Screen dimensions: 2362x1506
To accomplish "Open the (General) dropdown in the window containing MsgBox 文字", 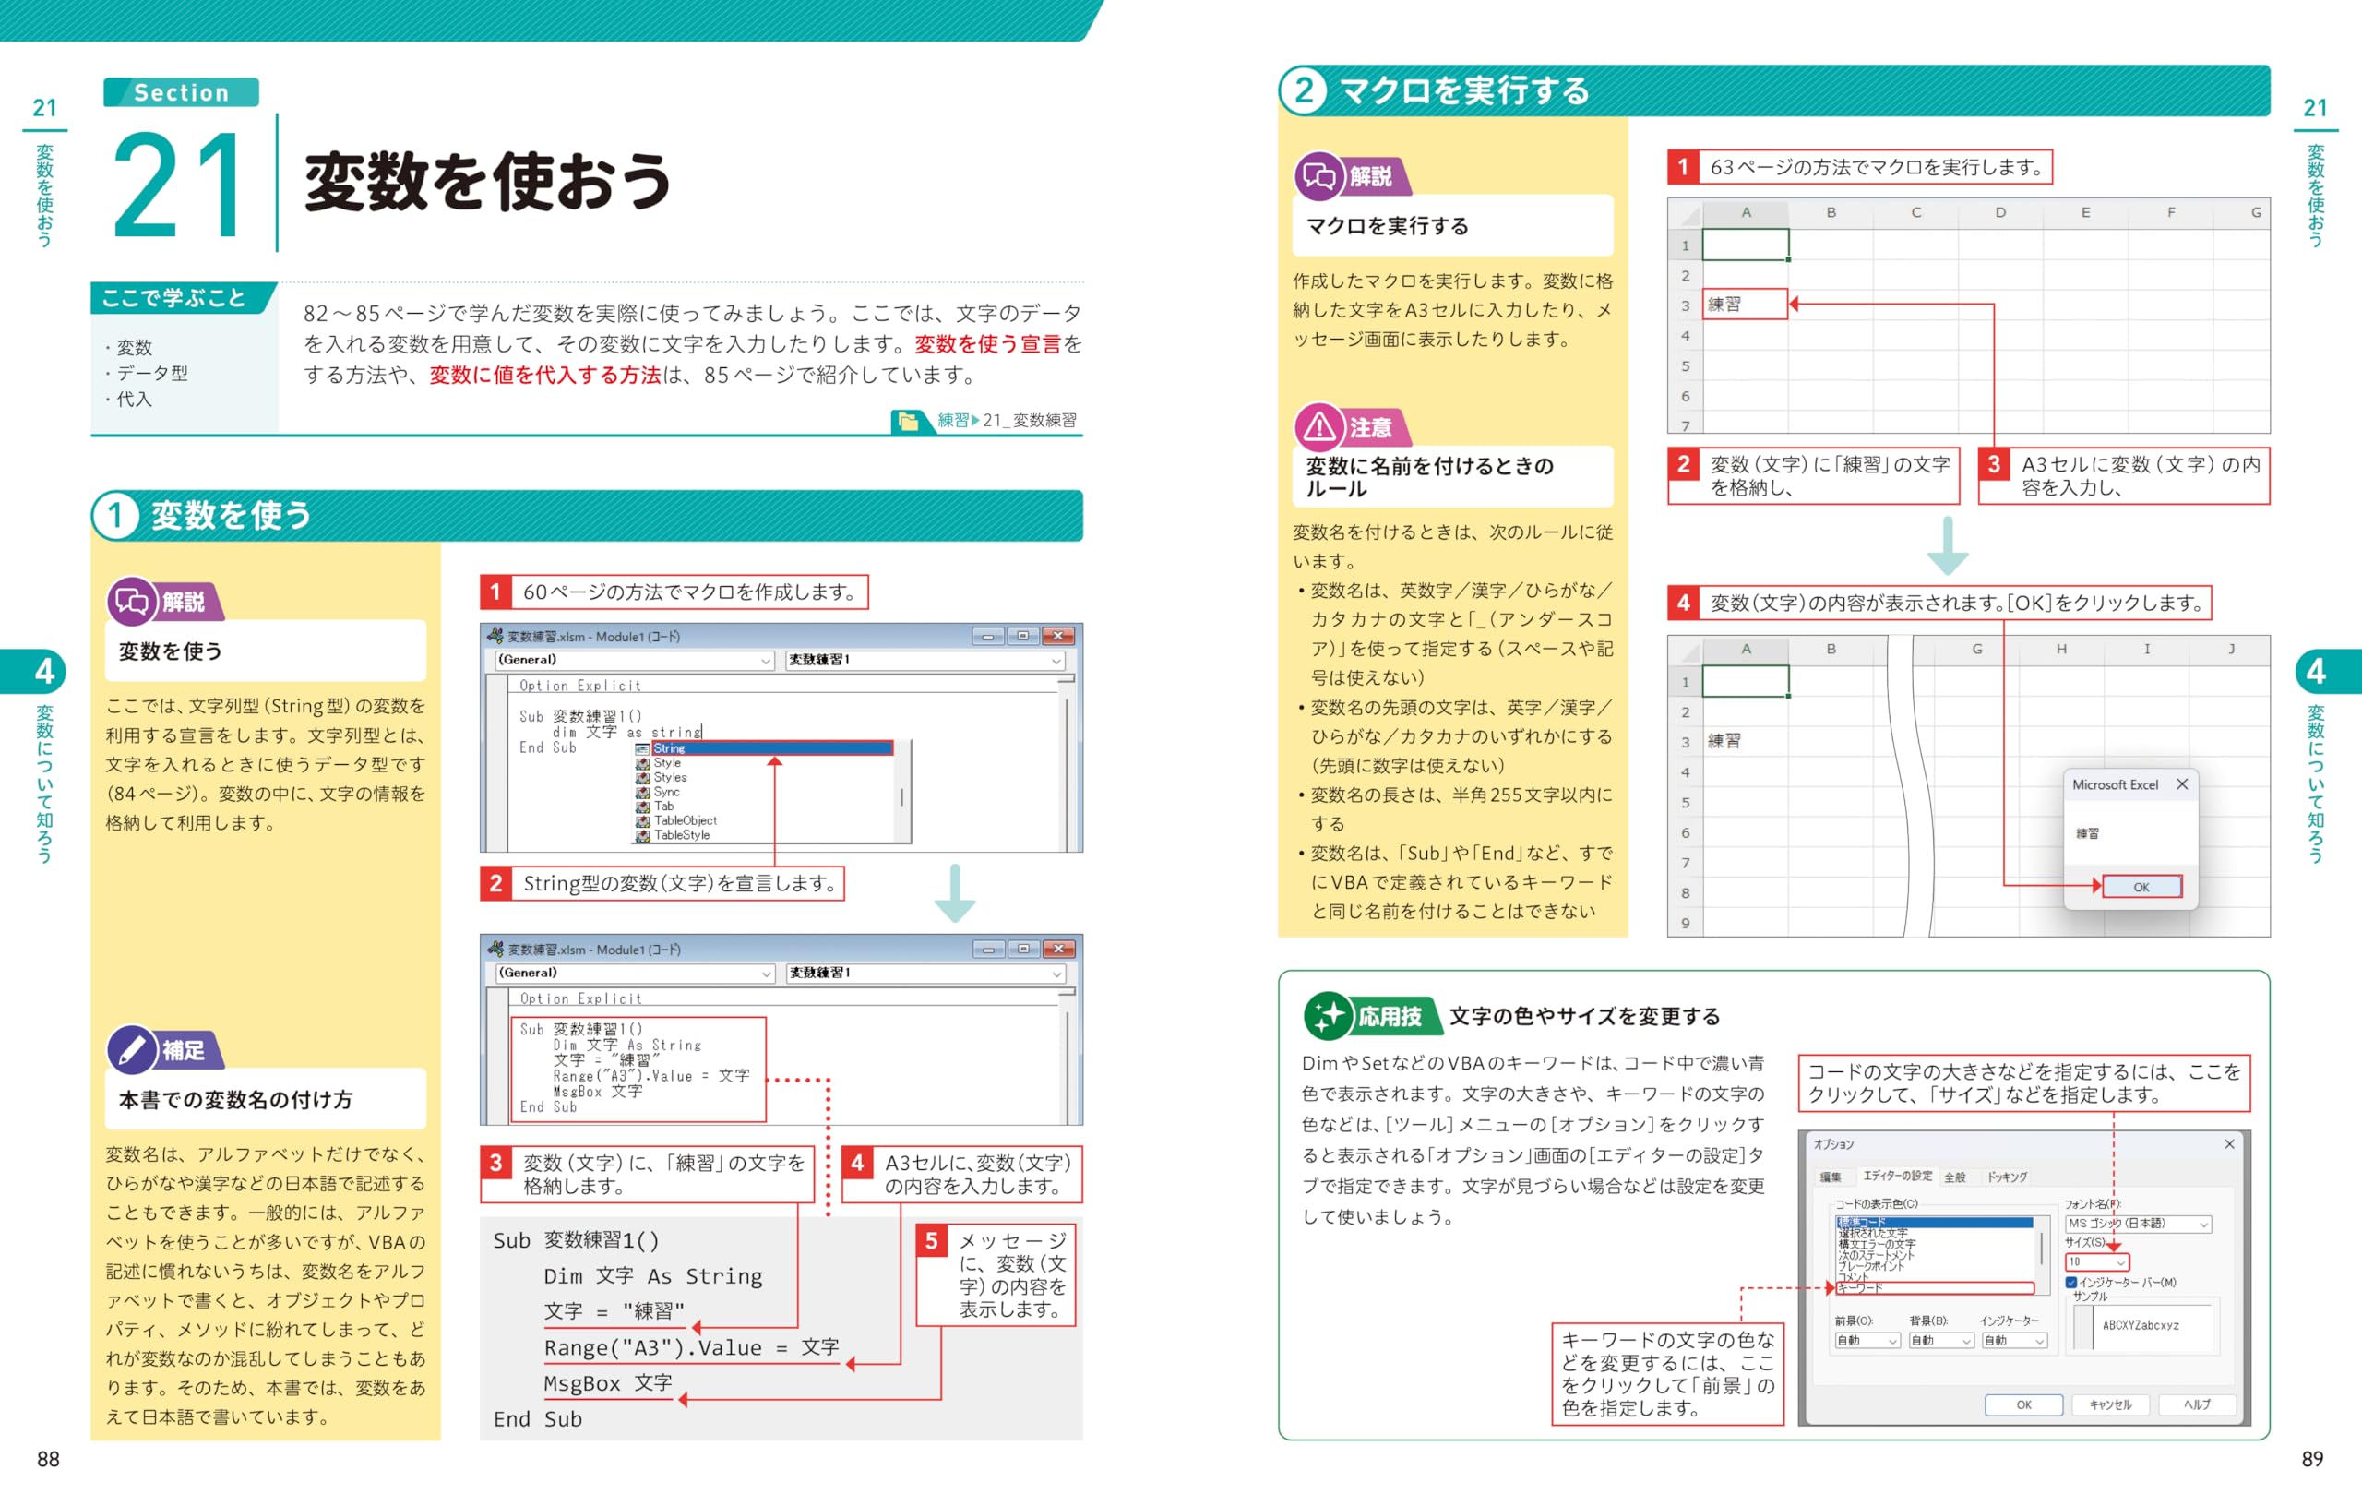I will click(635, 974).
